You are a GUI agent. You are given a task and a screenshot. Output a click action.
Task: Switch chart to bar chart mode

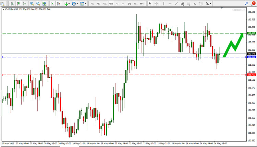coord(12,4)
